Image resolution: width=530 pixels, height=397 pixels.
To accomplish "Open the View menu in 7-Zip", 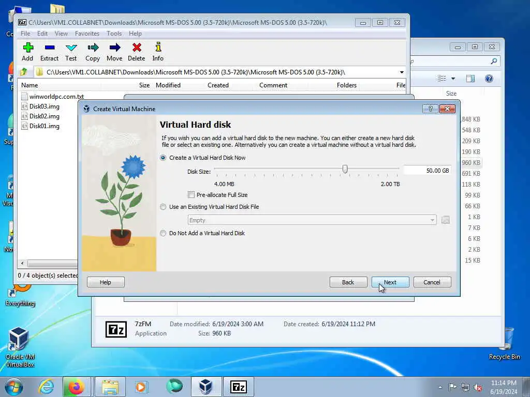I will [61, 34].
